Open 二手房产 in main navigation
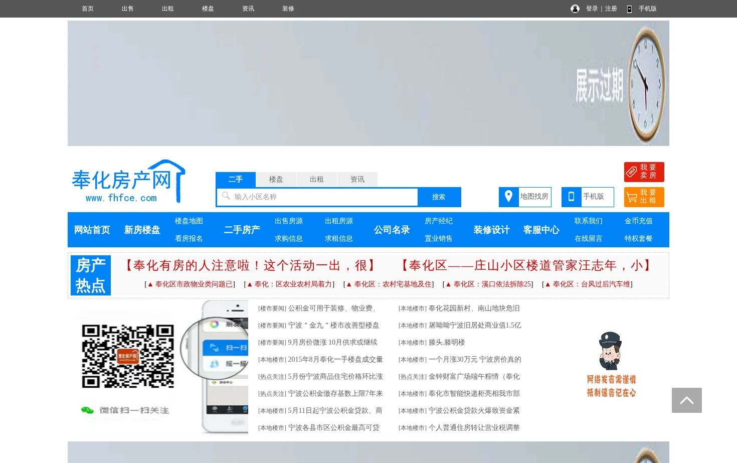 [242, 230]
